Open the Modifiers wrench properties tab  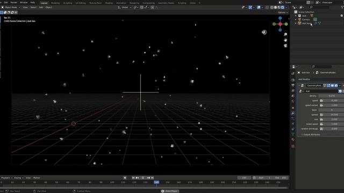[x=293, y=113]
